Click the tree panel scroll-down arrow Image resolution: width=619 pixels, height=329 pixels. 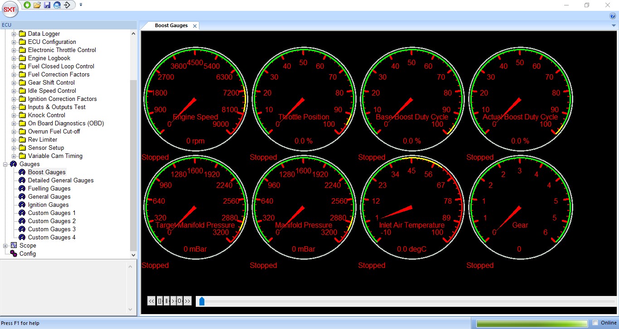133,255
